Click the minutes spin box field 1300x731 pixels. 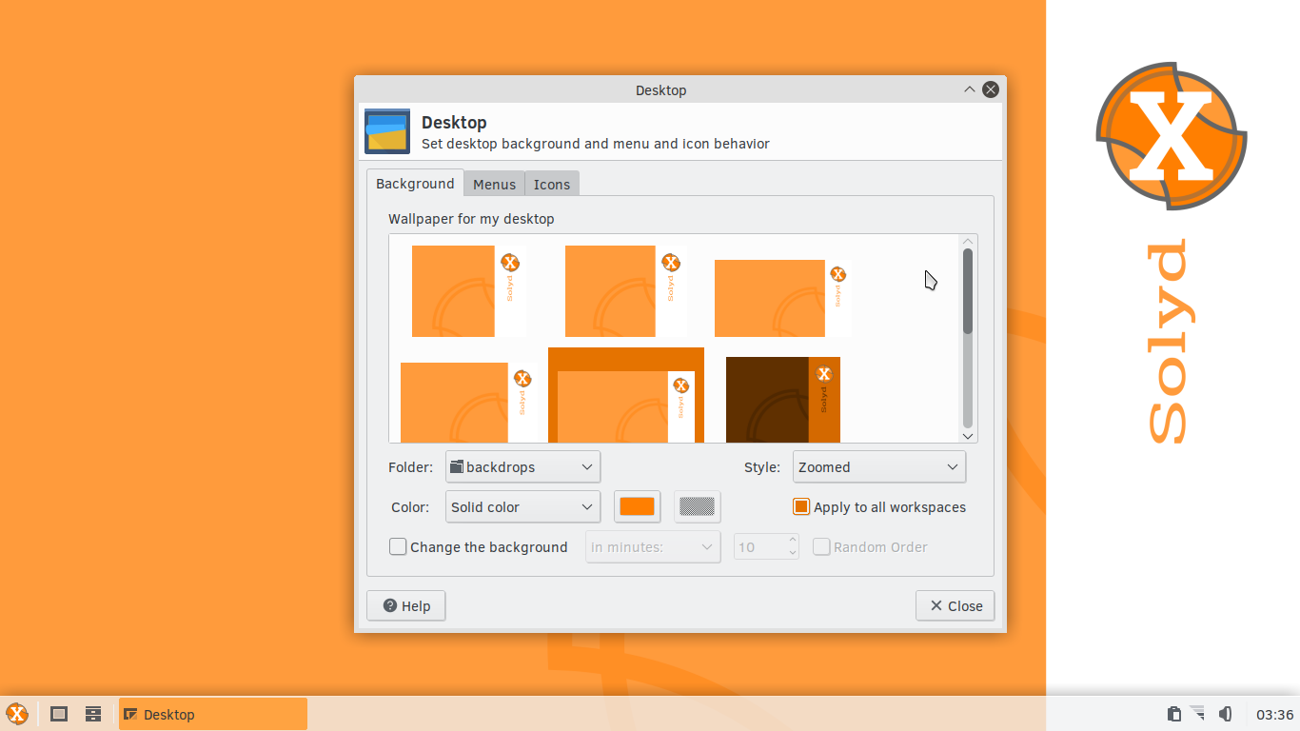click(x=759, y=547)
